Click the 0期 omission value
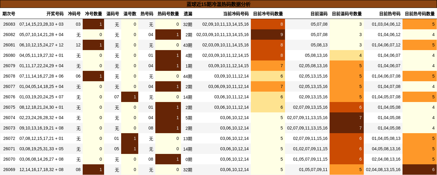This screenshot has height=175, width=437. point(189,159)
